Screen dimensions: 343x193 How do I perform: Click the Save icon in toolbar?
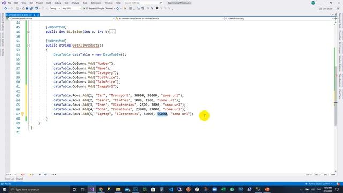(x=27, y=9)
